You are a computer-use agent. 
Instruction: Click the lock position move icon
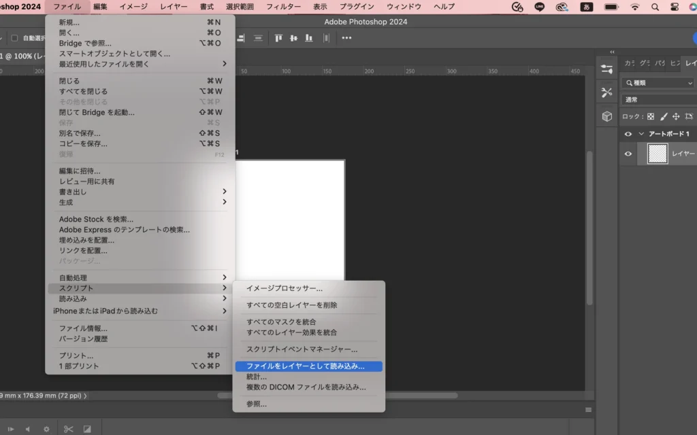pos(676,117)
